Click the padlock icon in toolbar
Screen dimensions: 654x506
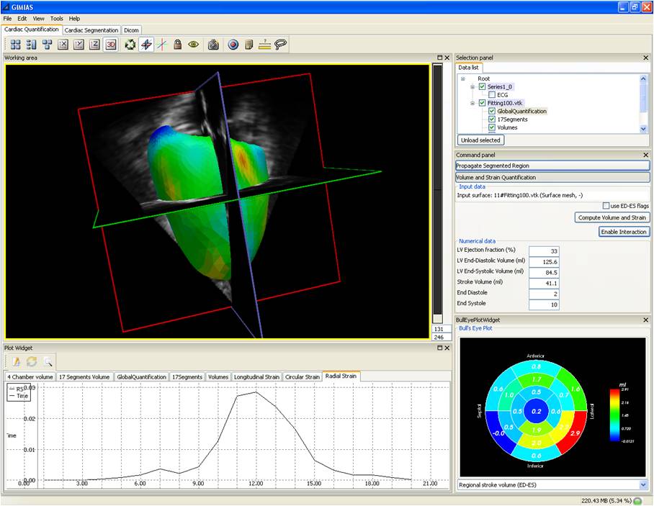click(177, 45)
